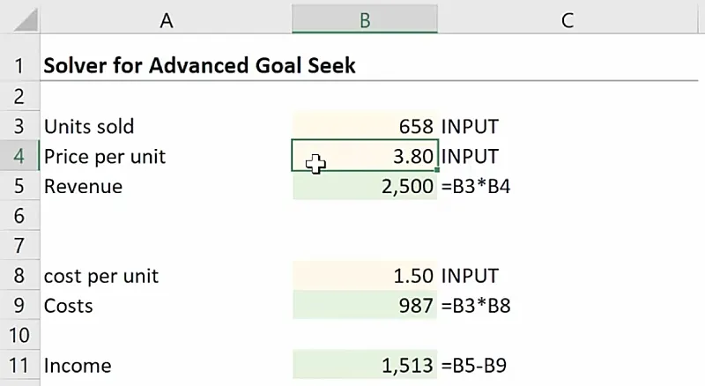Select column A header

point(166,19)
